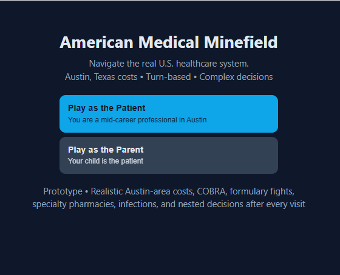This screenshot has height=275, width=340.
Task: Click 'formulary fights' in the footer note
Action: [x=262, y=191]
